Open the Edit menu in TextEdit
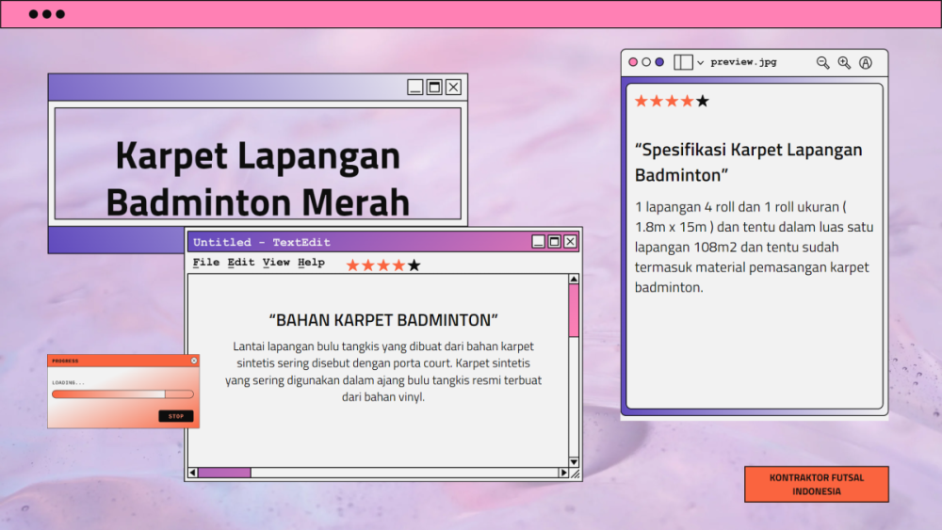Viewport: 942px width, 530px height. point(241,263)
